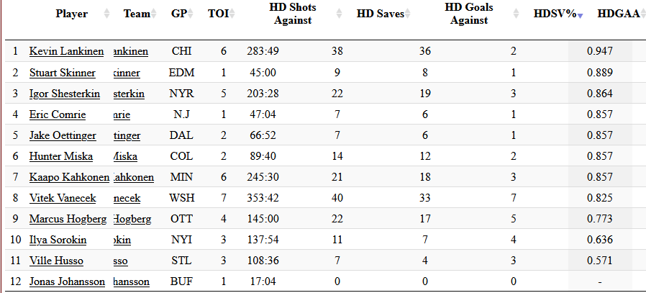646x293 pixels.
Task: Sort table by Player column arrows
Action: pyautogui.click(x=107, y=14)
